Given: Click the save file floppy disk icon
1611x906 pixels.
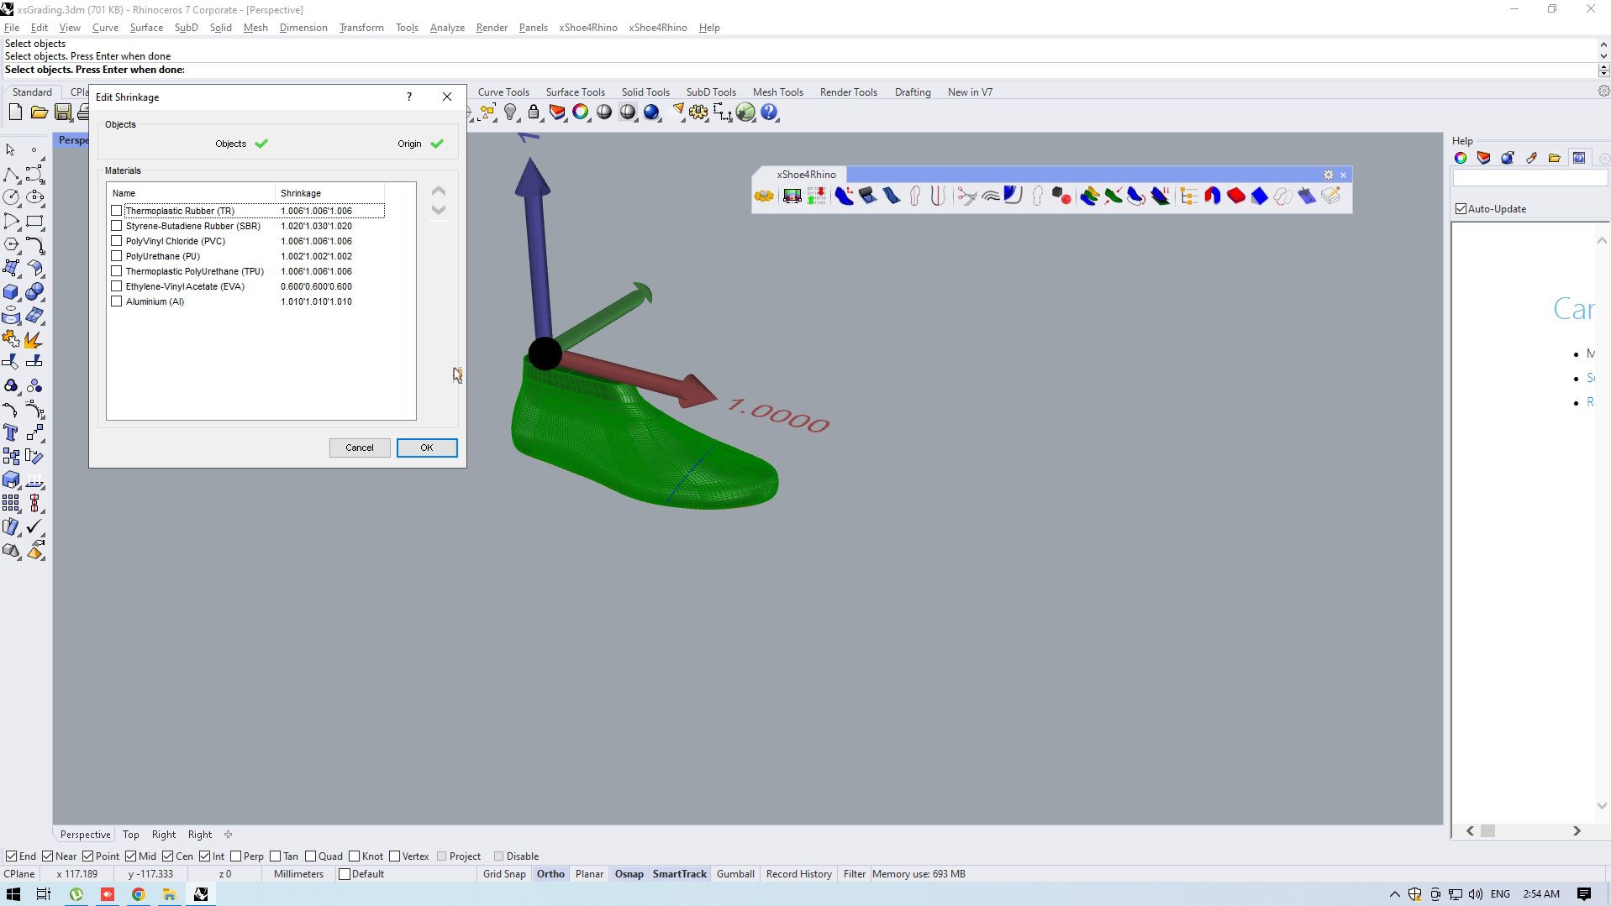Looking at the screenshot, I should [63, 113].
